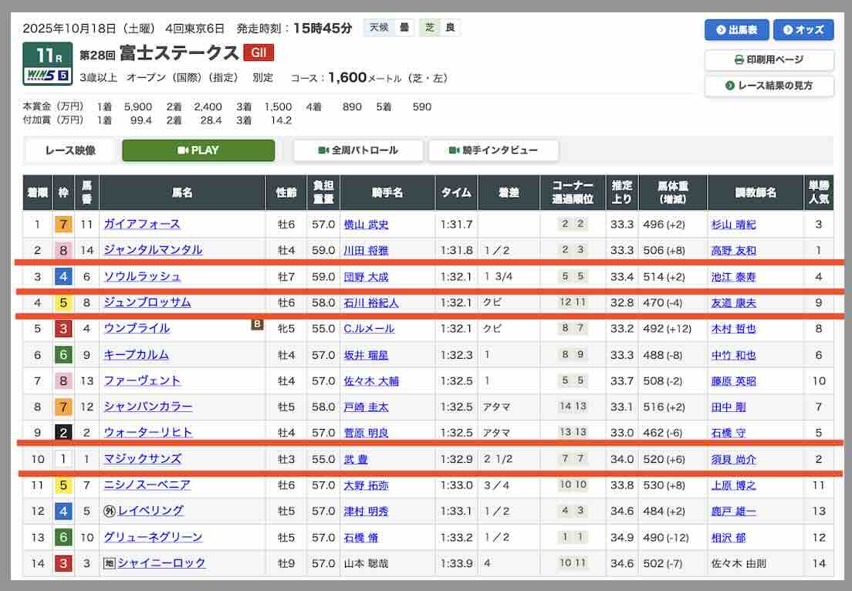Open 全周パトロール video

(x=358, y=150)
